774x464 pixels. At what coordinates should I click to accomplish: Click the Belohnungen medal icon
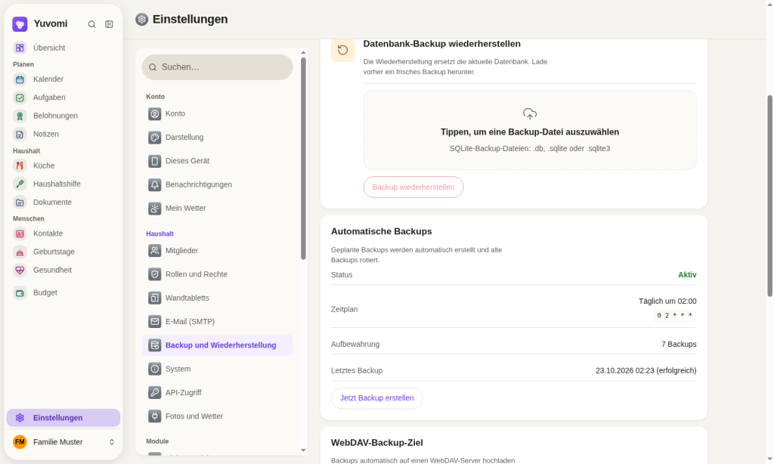[20, 116]
